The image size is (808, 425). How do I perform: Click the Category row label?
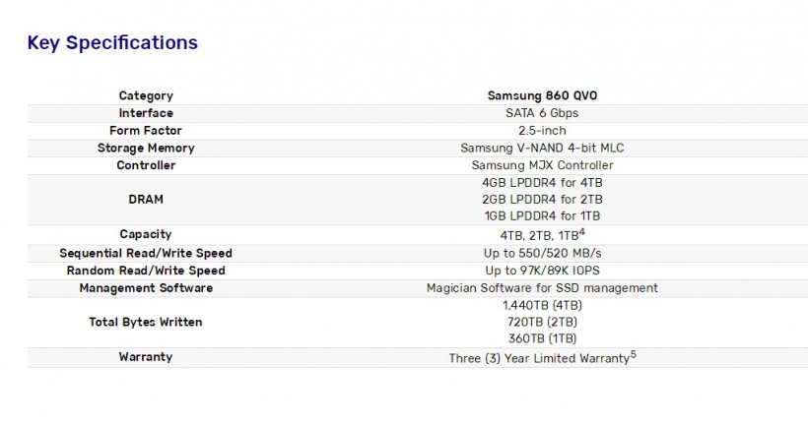point(146,95)
